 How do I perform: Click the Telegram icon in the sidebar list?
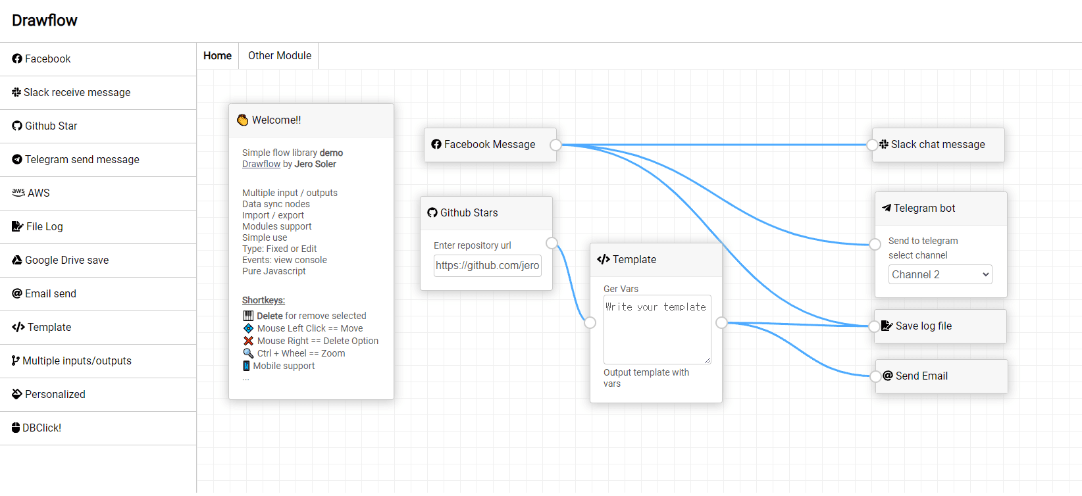[17, 159]
